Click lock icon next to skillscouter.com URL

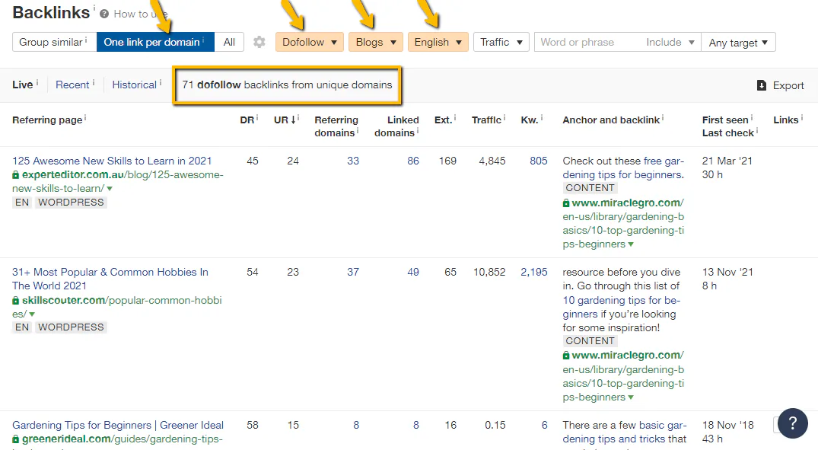pyautogui.click(x=16, y=300)
